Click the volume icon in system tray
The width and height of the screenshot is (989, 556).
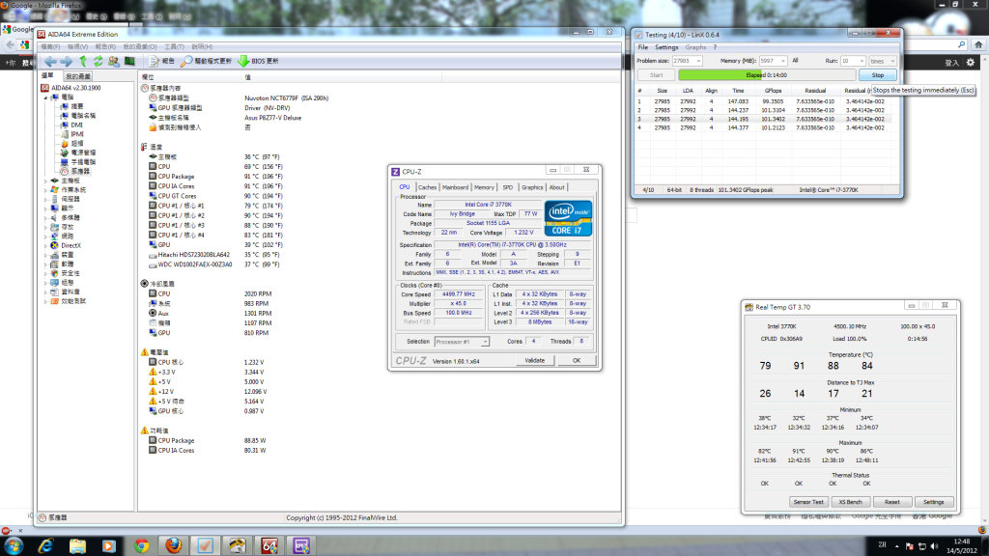pos(934,546)
